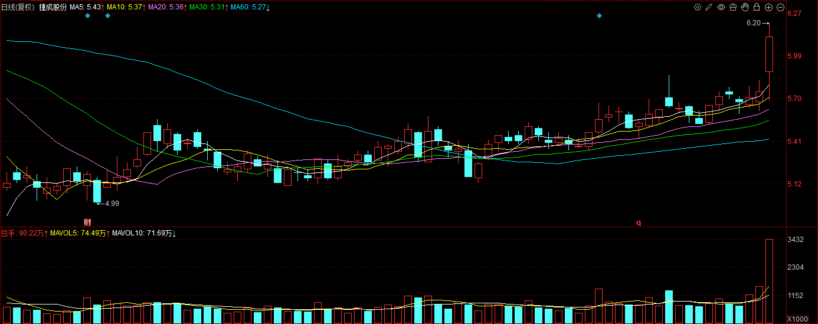Open the red q marker on timeline
The image size is (818, 324).
tap(638, 222)
